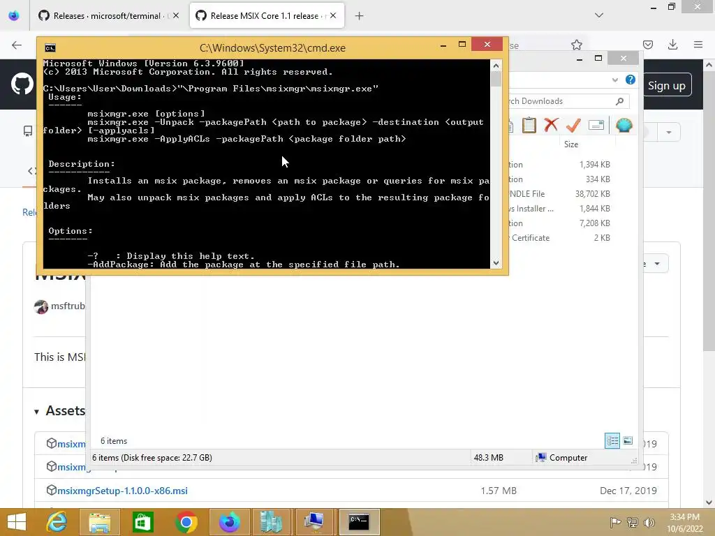Open volume speaker tray icon
The image size is (715, 536).
pos(649,522)
